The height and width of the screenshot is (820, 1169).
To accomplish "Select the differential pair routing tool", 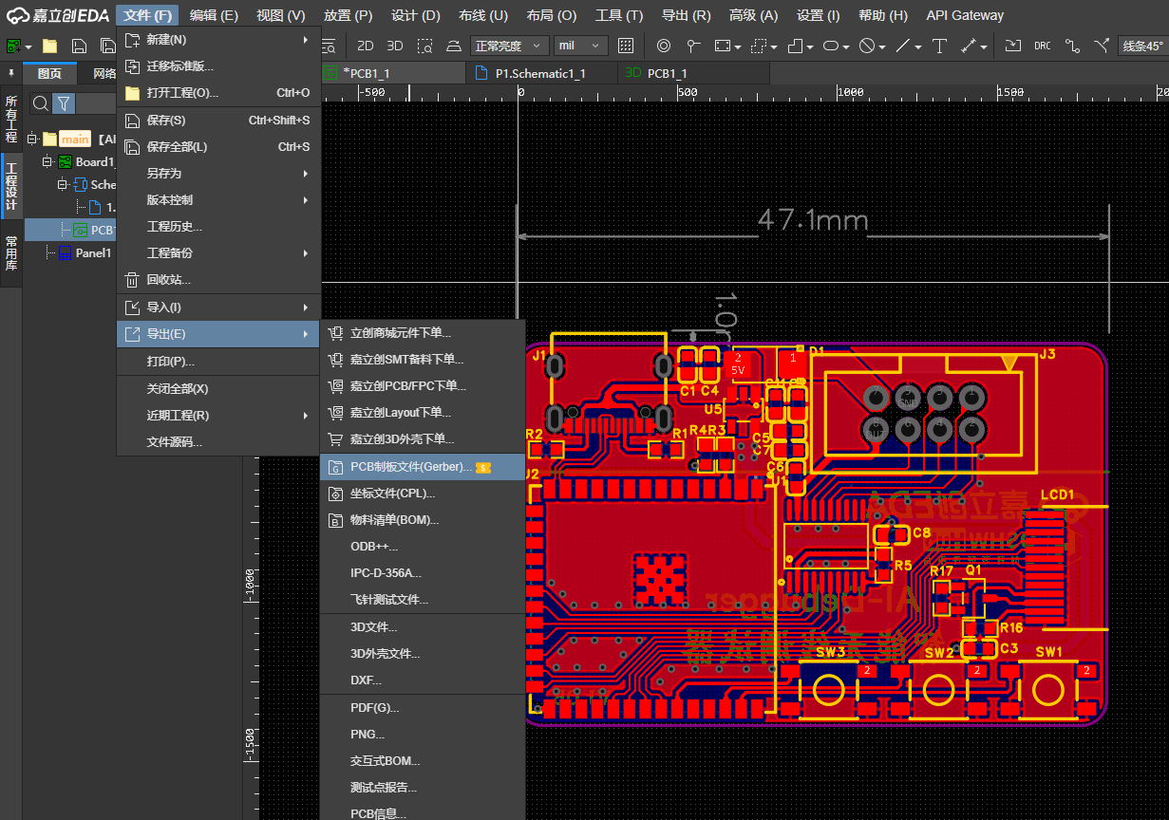I will tap(1102, 46).
